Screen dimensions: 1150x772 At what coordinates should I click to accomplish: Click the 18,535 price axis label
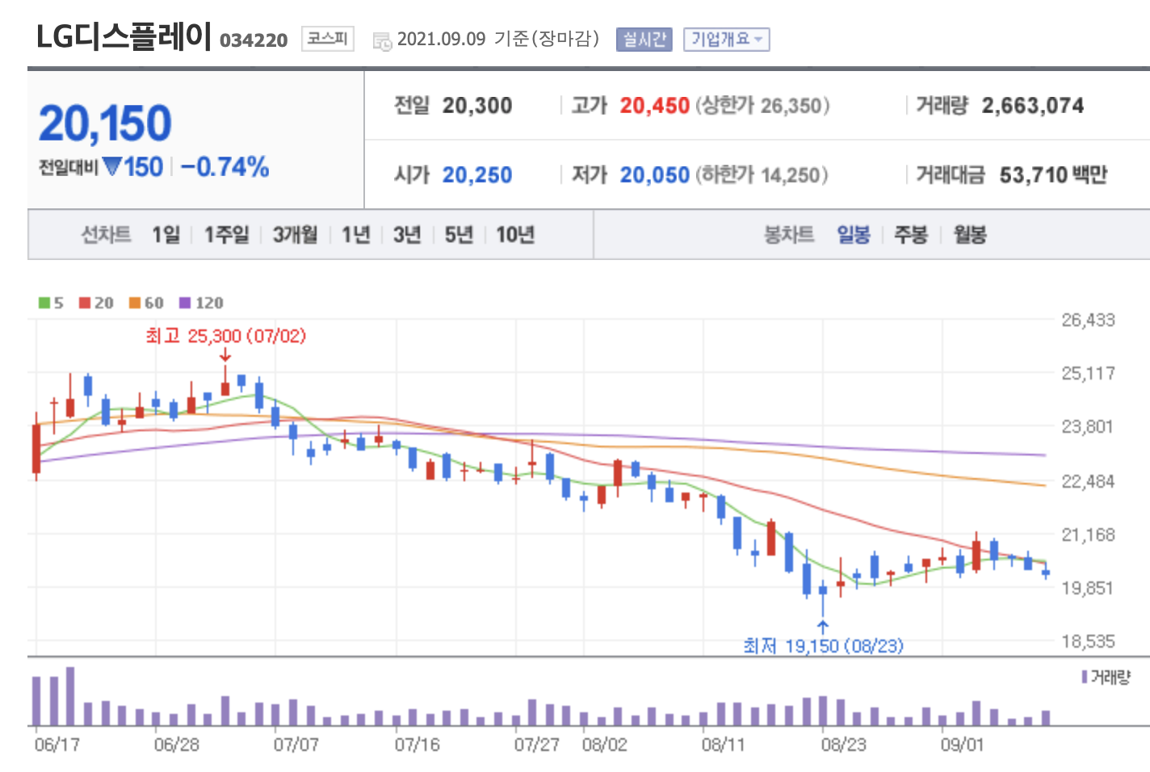[1088, 642]
